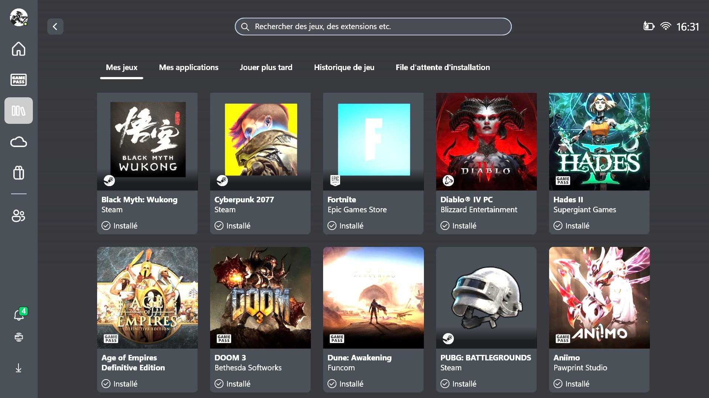Open Jouer plus tard tab
The image size is (709, 398).
click(266, 67)
